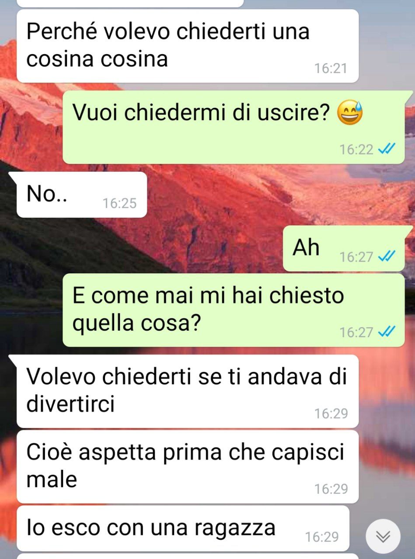This screenshot has height=559, width=415.
Task: Tap blue read ticks beside the "Ah" message
Action: [386, 256]
